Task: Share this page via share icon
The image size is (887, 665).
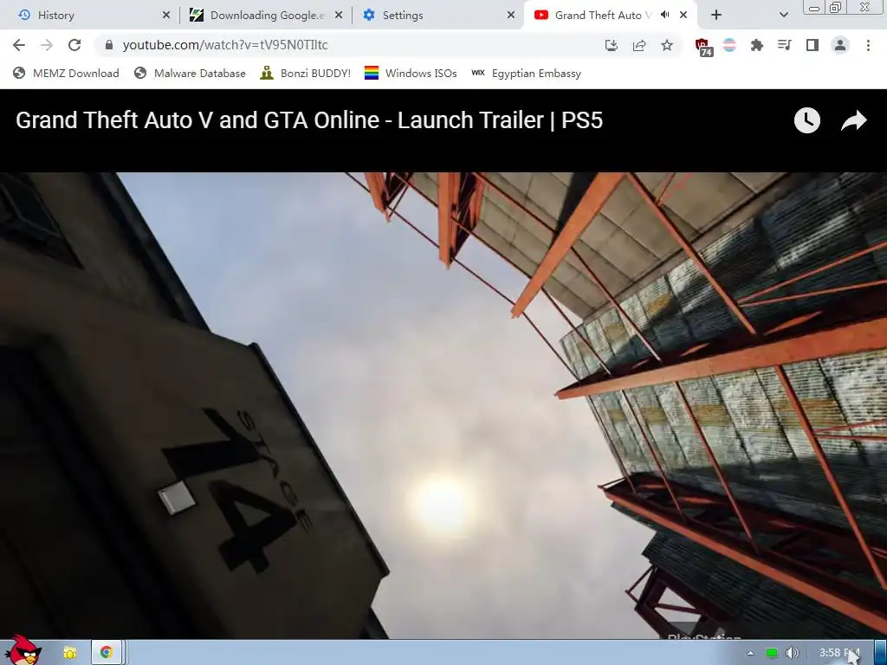Action: pos(639,45)
